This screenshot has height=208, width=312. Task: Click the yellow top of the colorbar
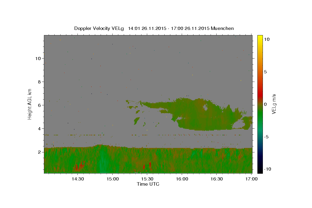pos(260,38)
